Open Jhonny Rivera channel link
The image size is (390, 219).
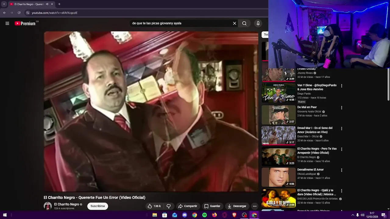305,73
